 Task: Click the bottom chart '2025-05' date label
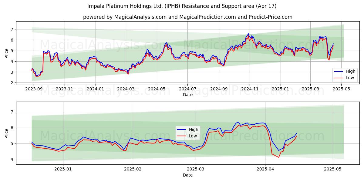tap(333, 170)
